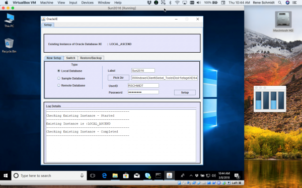Open File Explorer from the taskbar
Screen dimensions: 302x188
(115, 175)
